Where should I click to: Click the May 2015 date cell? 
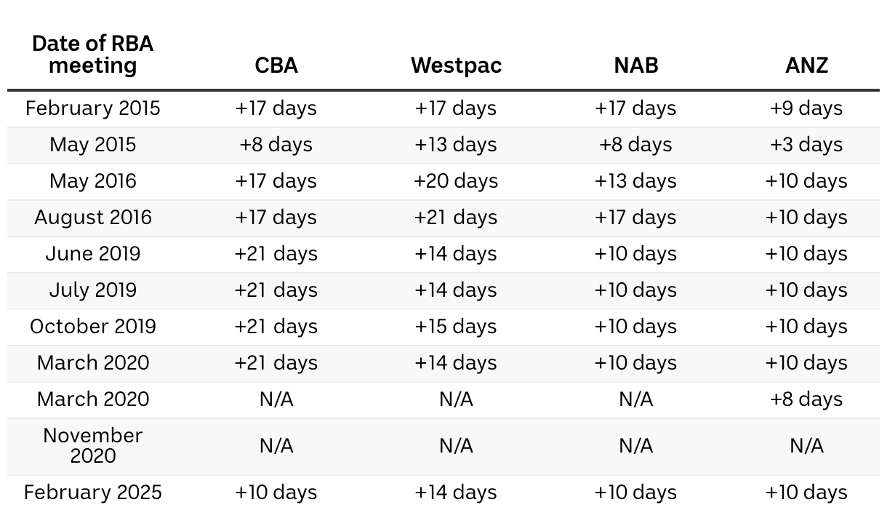pos(93,145)
